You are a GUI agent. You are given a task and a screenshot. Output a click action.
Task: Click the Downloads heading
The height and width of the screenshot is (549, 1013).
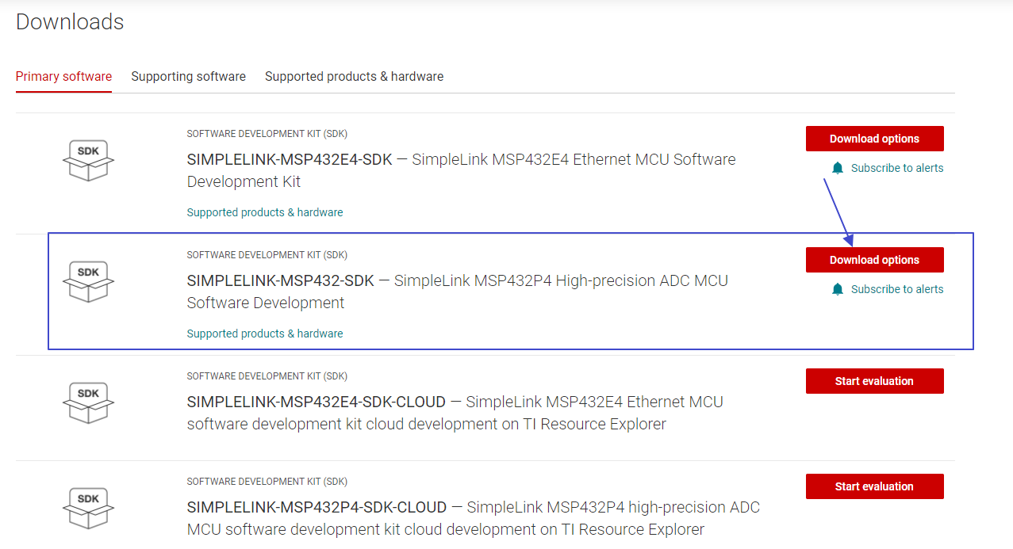[x=70, y=21]
